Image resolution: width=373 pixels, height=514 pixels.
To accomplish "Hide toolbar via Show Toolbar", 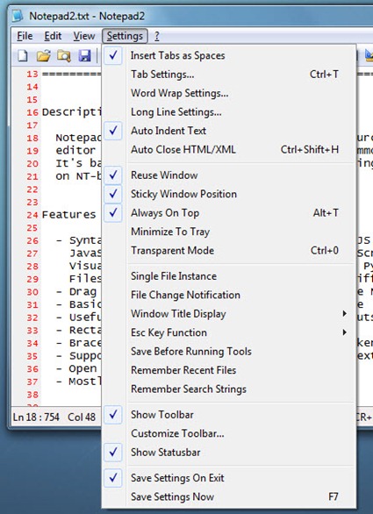I will 229,415.
